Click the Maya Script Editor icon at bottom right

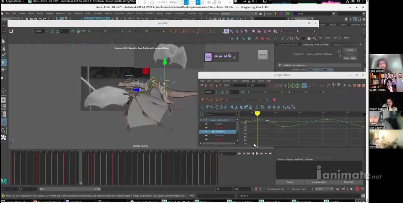(363, 196)
